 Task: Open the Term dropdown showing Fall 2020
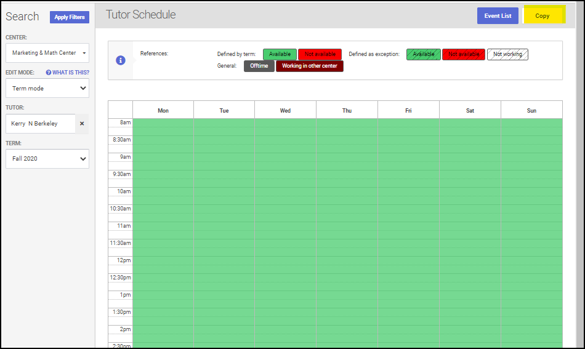47,158
